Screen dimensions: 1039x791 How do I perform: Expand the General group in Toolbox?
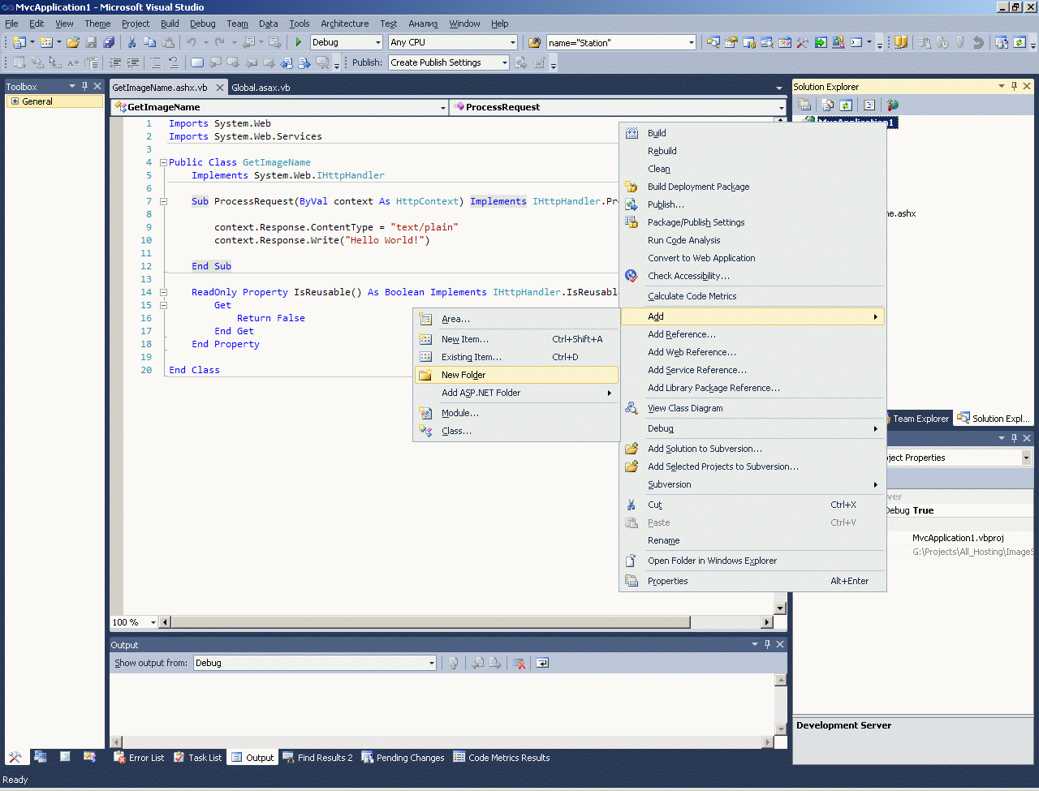tap(15, 101)
